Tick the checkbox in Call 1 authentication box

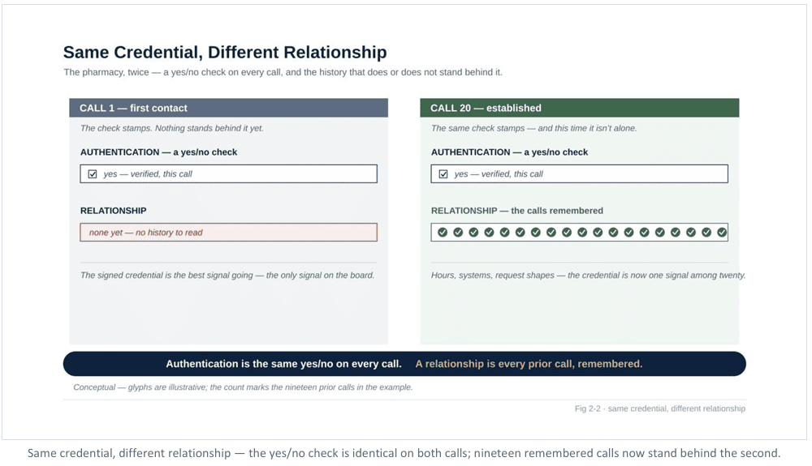pos(93,174)
